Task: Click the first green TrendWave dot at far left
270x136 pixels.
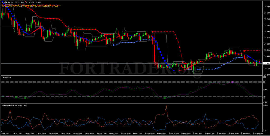Action: coord(16,98)
